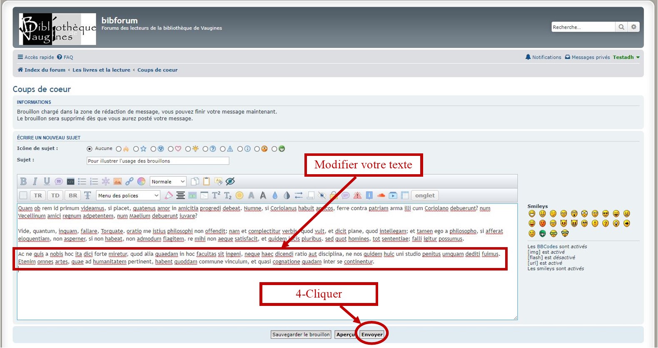Open the 'Normale' font size dropdown
This screenshot has height=348, width=658.
pyautogui.click(x=168, y=181)
